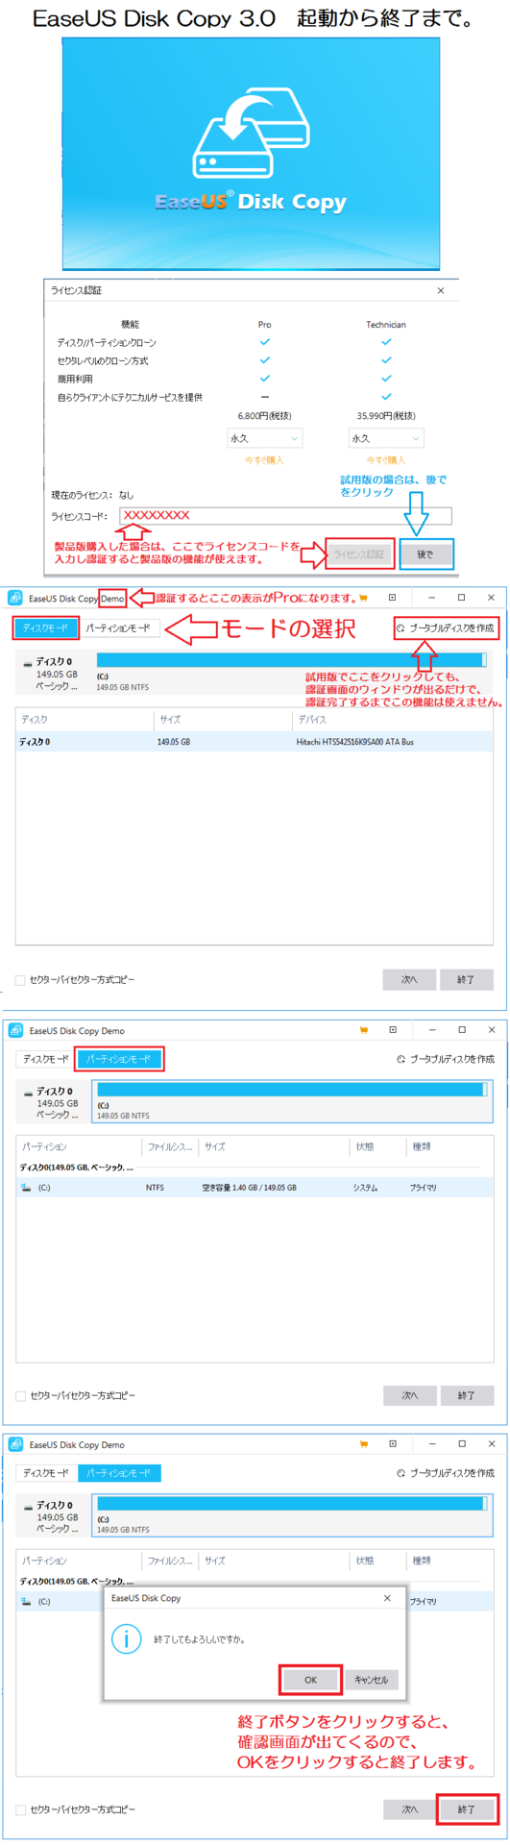The image size is (510, 1845).
Task: Click ブータブルディスクを作成 in Disk Mode window
Action: [x=446, y=628]
